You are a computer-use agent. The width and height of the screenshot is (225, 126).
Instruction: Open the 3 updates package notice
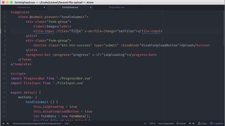click(x=217, y=124)
